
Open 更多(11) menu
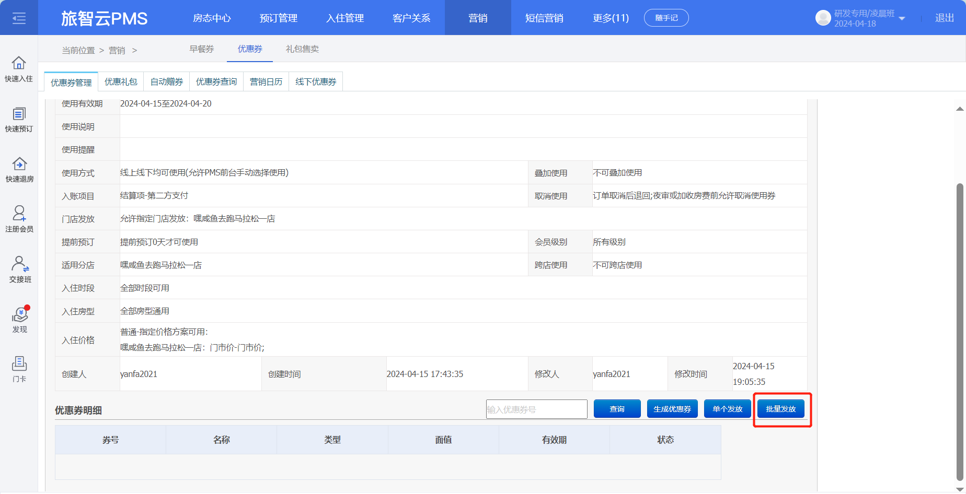611,18
